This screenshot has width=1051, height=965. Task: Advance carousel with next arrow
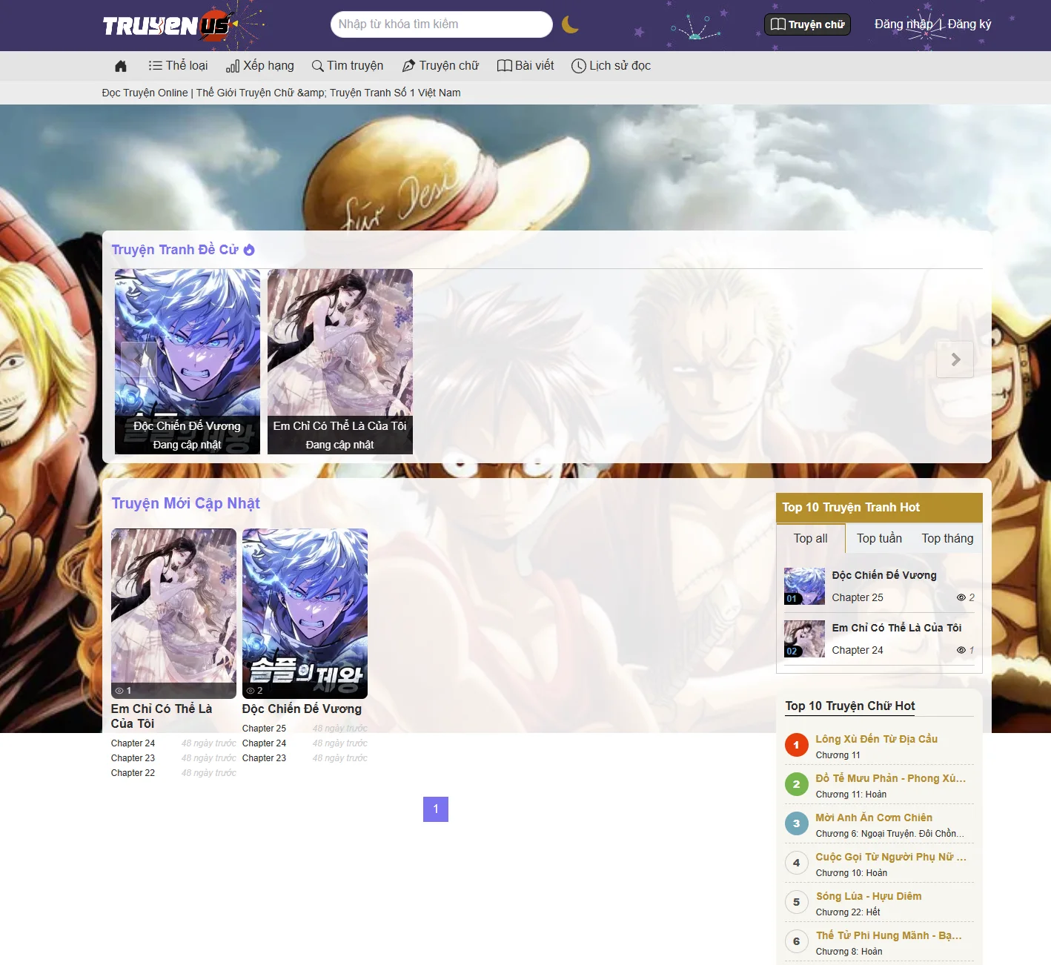955,359
